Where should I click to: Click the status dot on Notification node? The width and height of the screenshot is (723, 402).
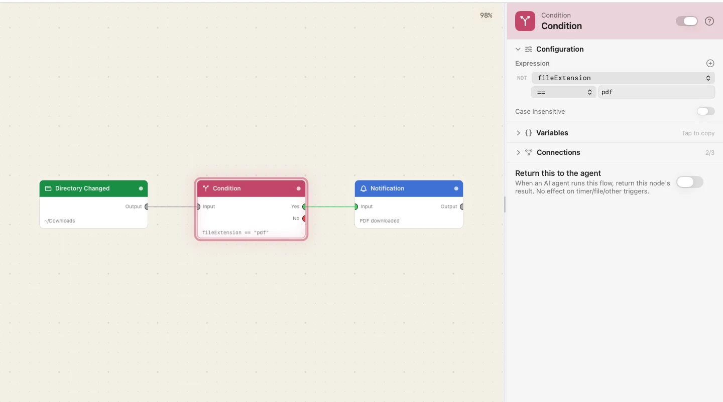click(x=456, y=188)
